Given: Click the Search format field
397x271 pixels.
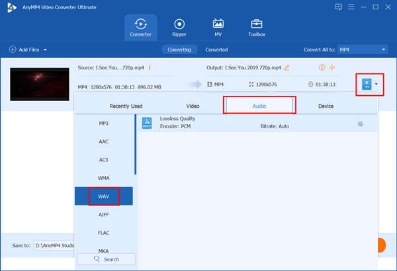Looking at the screenshot, I should pos(107,259).
